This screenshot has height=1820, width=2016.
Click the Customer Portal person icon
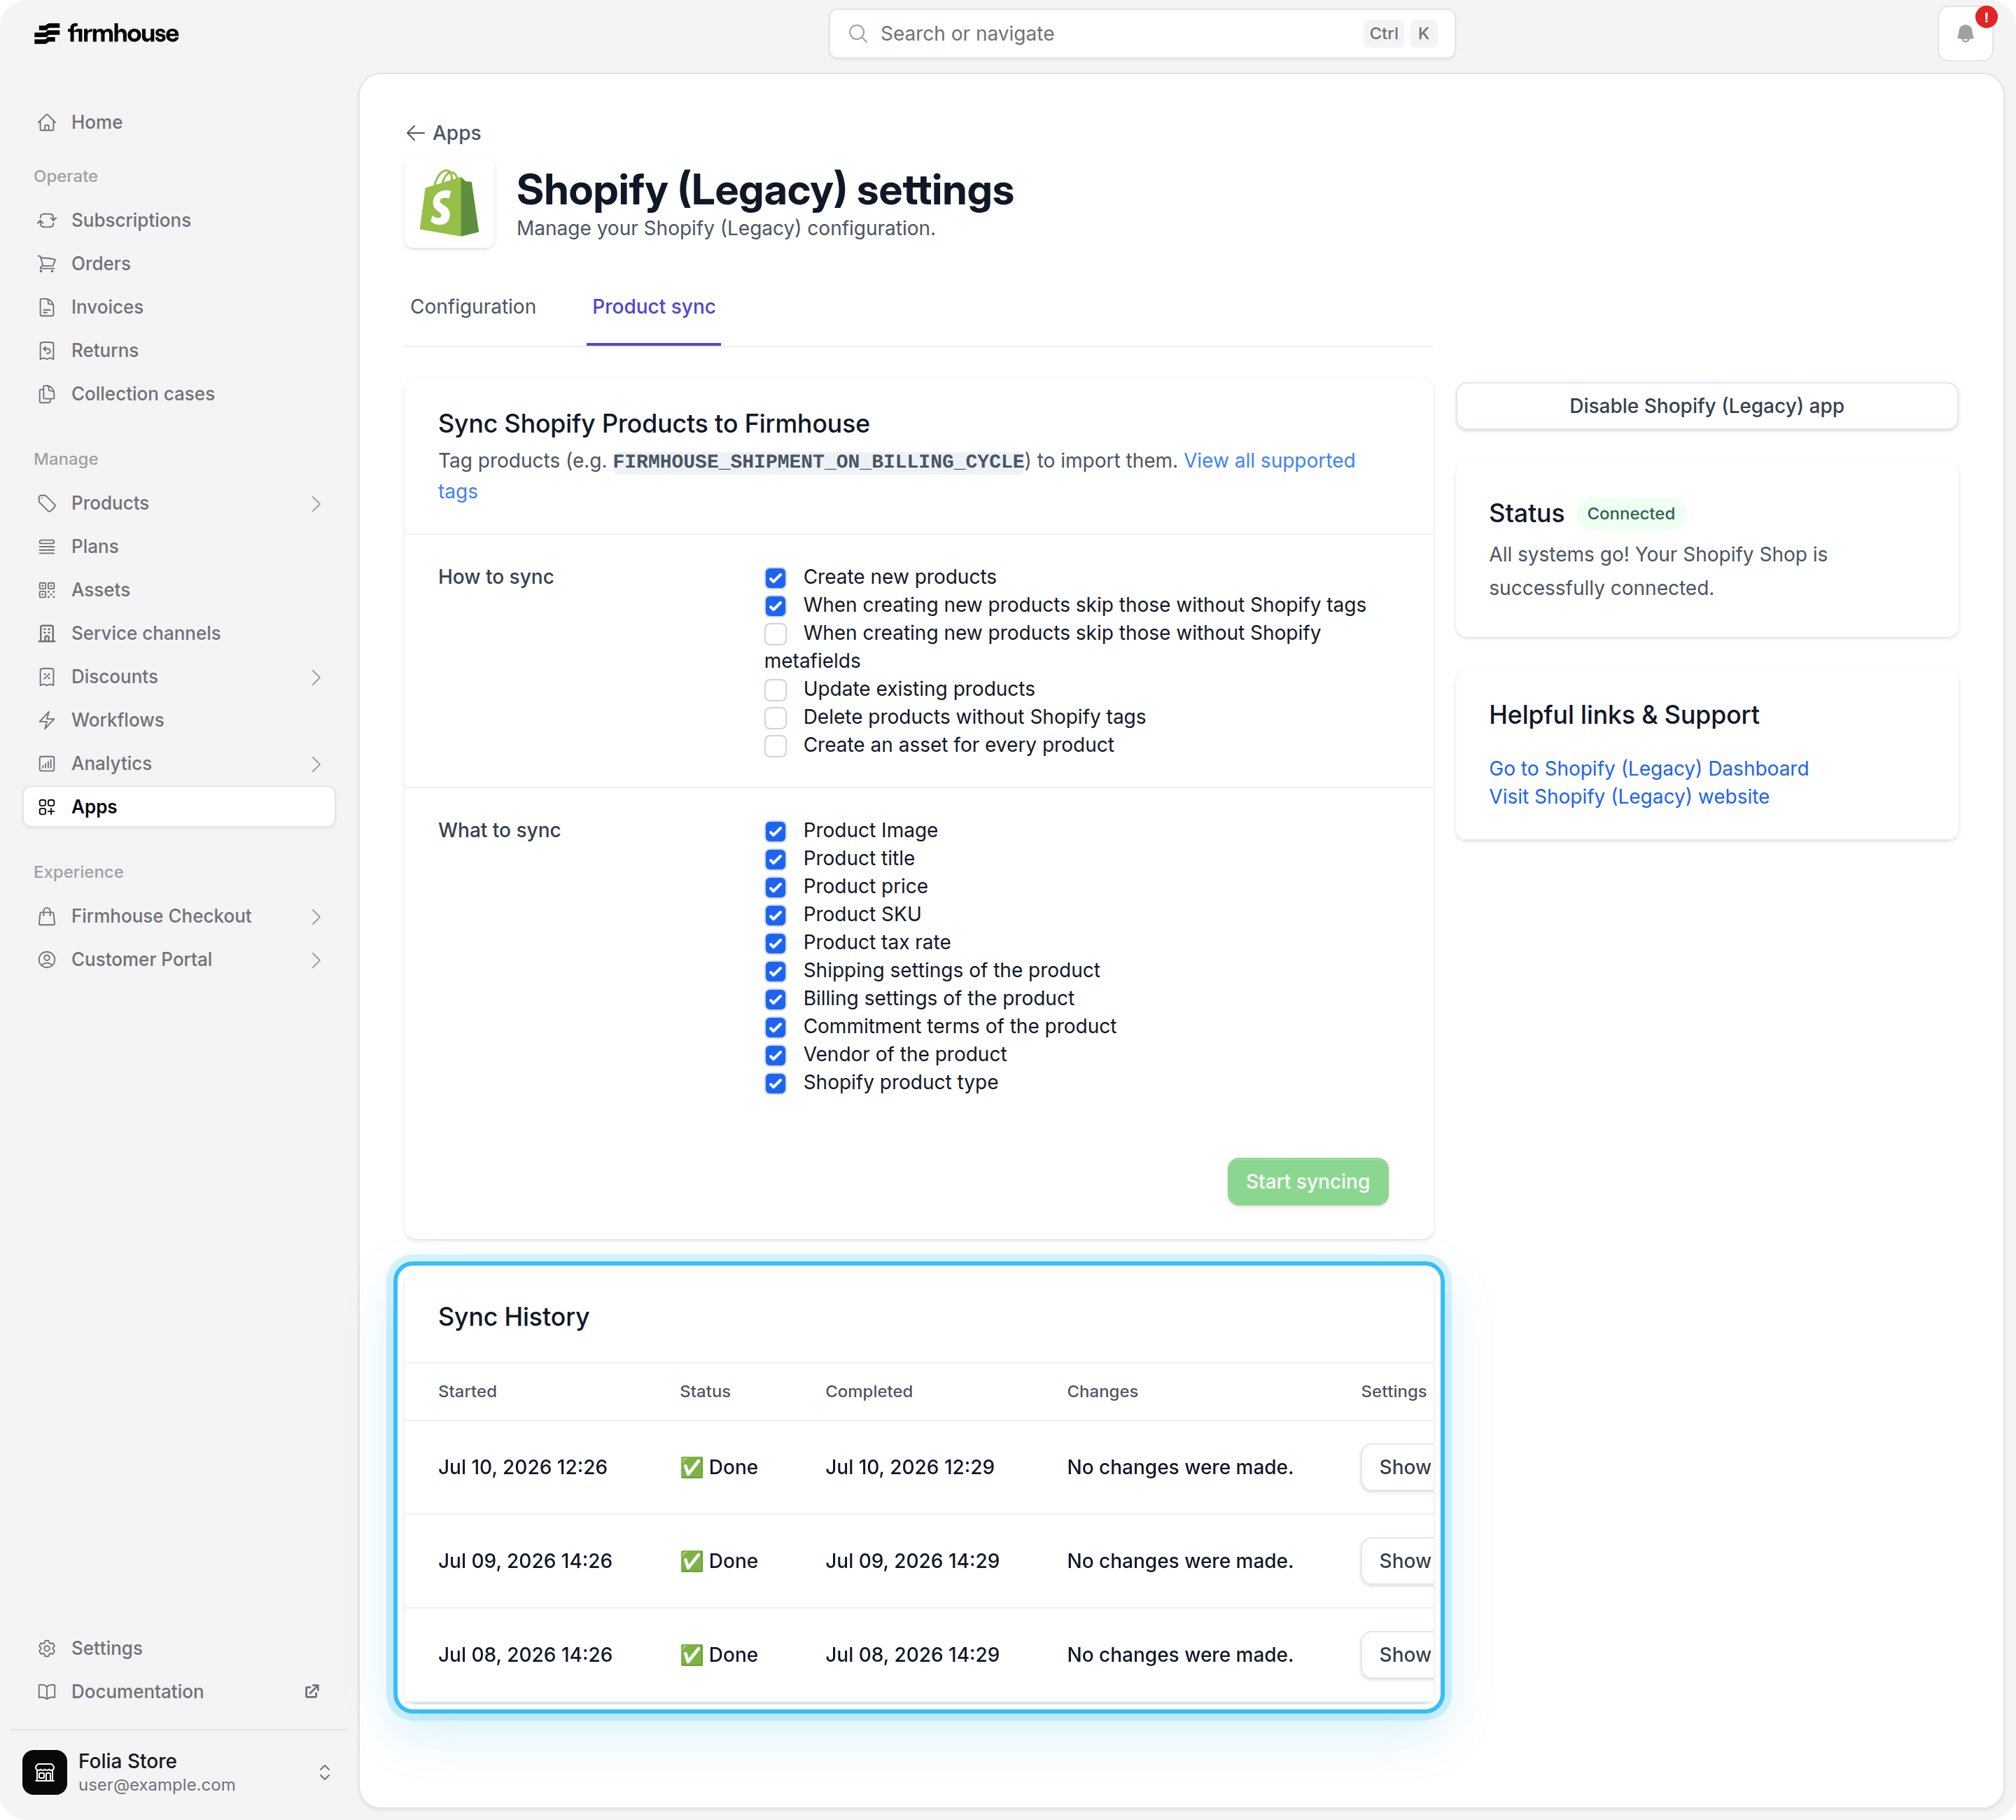[47, 960]
